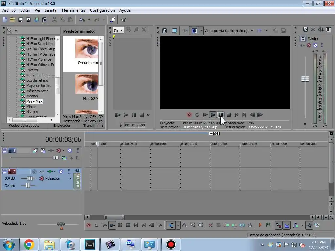Screen dimensions: 335x251
Task: Save the project with floppy disk icon
Action: click(x=21, y=20)
